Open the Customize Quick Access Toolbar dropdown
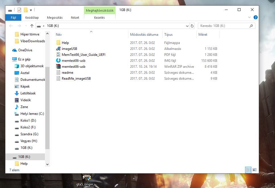Image resolution: width=275 pixels, height=188 pixels. [31, 10]
